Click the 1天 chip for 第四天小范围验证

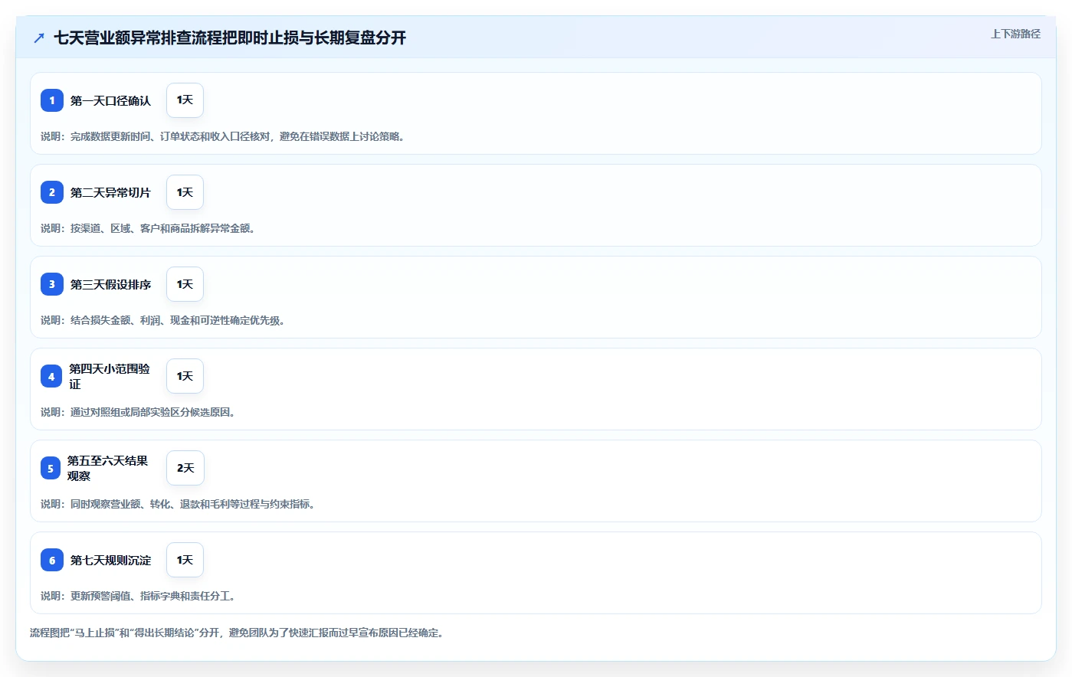point(185,376)
